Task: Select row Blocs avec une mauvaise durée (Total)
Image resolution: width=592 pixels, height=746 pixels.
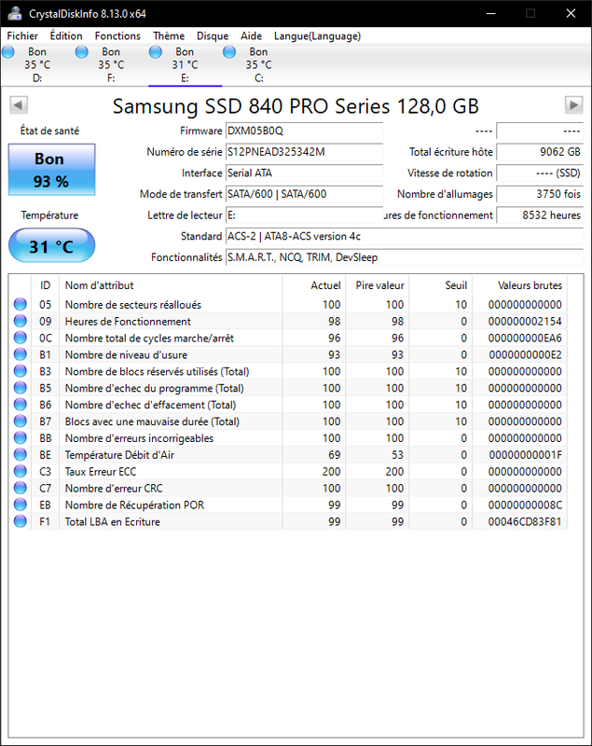Action: (288, 421)
